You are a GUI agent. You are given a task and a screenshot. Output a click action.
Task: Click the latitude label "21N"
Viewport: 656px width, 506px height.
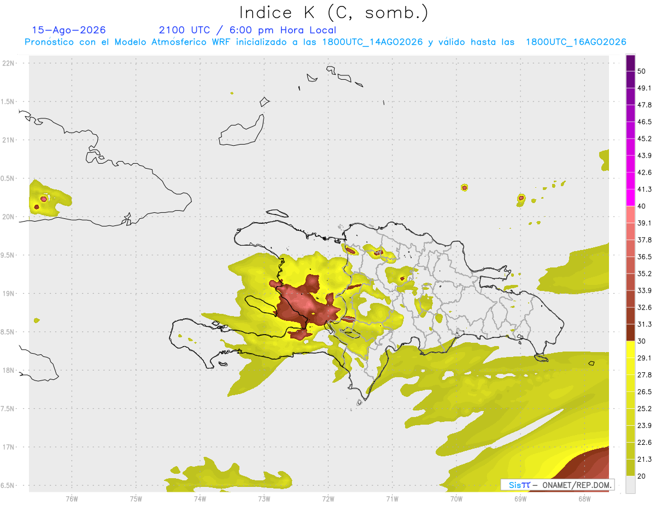9,140
